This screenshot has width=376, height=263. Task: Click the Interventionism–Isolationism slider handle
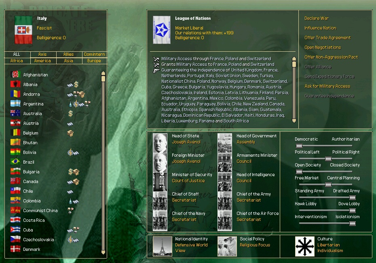click(353, 223)
